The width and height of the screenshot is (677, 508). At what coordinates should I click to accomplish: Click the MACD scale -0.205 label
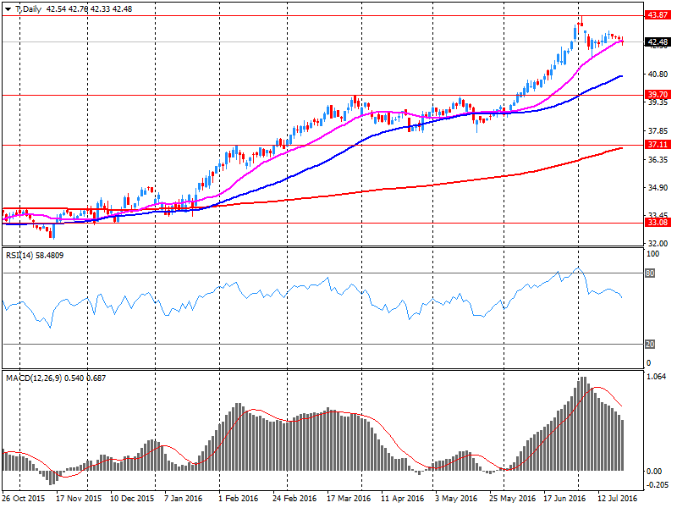(658, 485)
